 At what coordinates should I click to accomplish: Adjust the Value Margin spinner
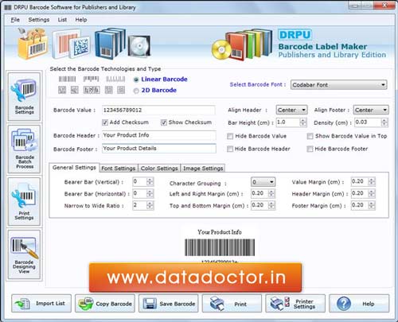372,182
